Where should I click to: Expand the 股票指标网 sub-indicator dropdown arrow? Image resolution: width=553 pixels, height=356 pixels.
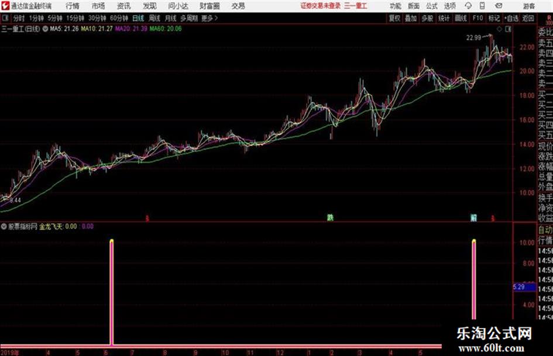pyautogui.click(x=4, y=226)
